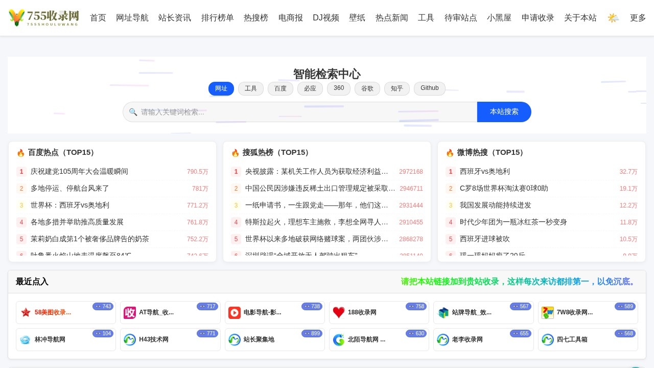This screenshot has width=654, height=368.
Task: Open the 申请收录 menu item
Action: 538,18
